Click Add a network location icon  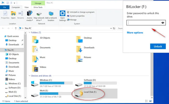(51, 14)
